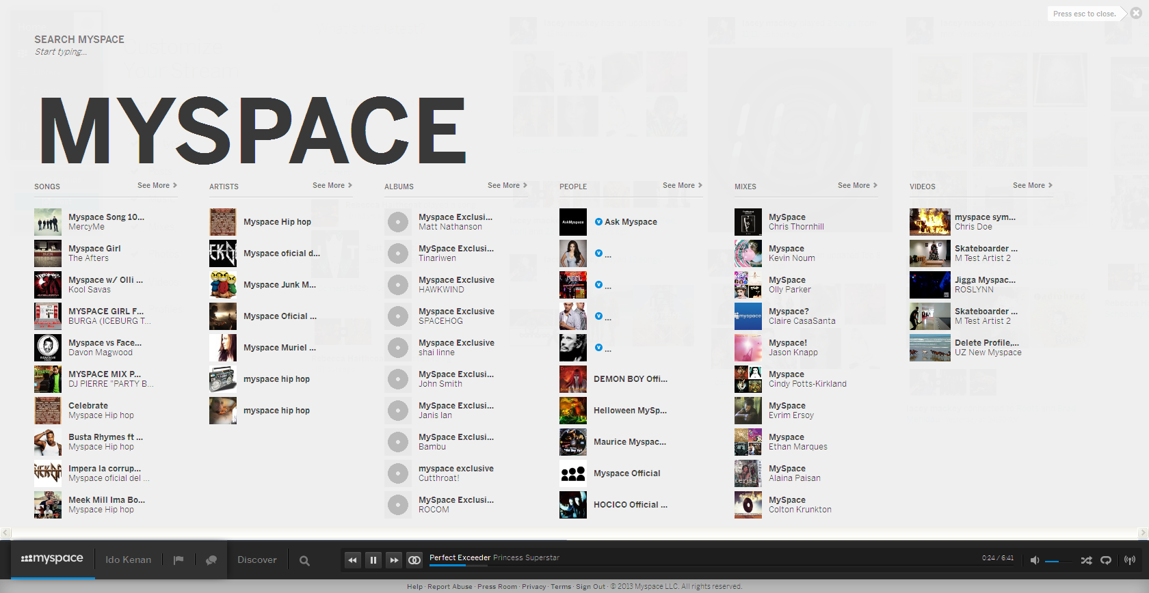Open the Helloween MySp... profile
Screen dimensions: 1149x593
630,411
